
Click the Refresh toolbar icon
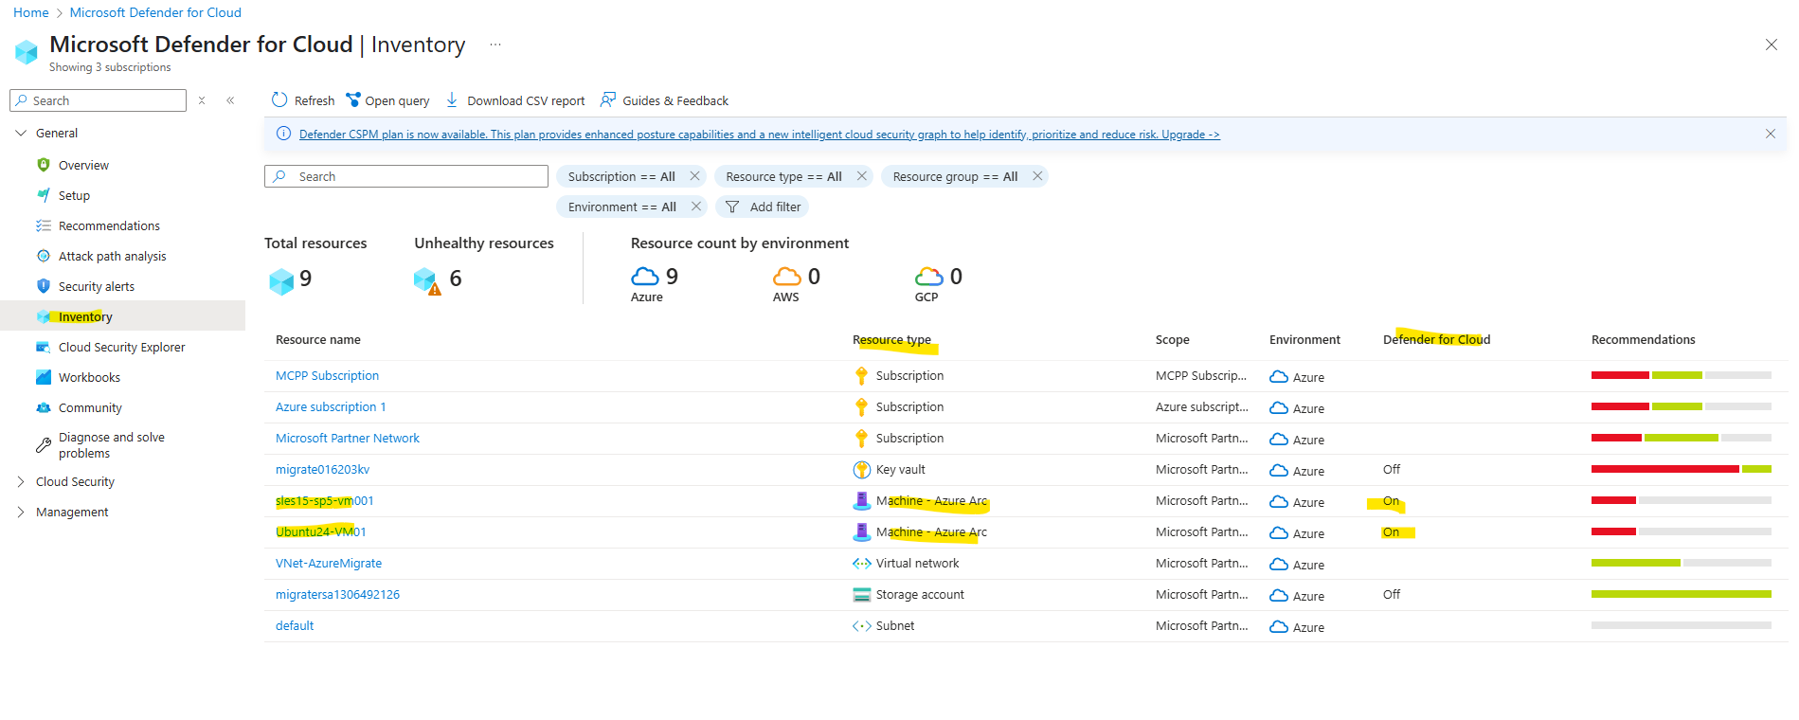pos(279,100)
